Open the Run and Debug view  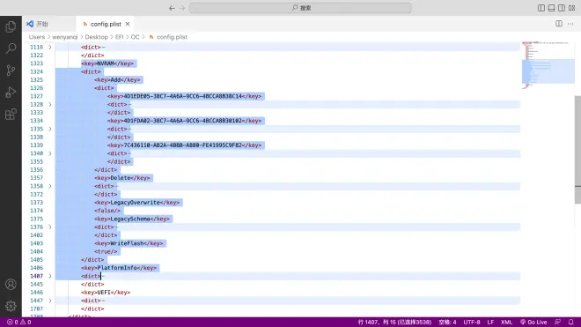pyautogui.click(x=11, y=92)
